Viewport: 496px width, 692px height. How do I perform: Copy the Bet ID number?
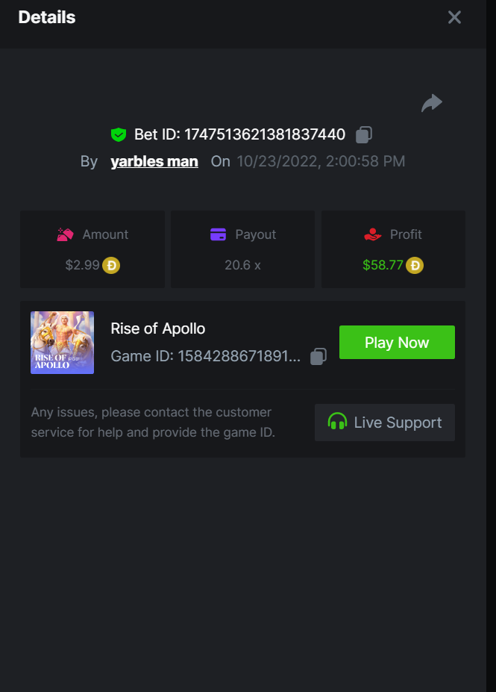click(x=364, y=134)
